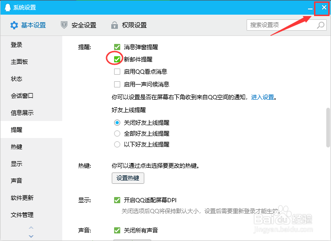Viewport: 331px width, 241px height.
Task: Enable 启用QQ看点消息 checkbox
Action: pyautogui.click(x=117, y=71)
